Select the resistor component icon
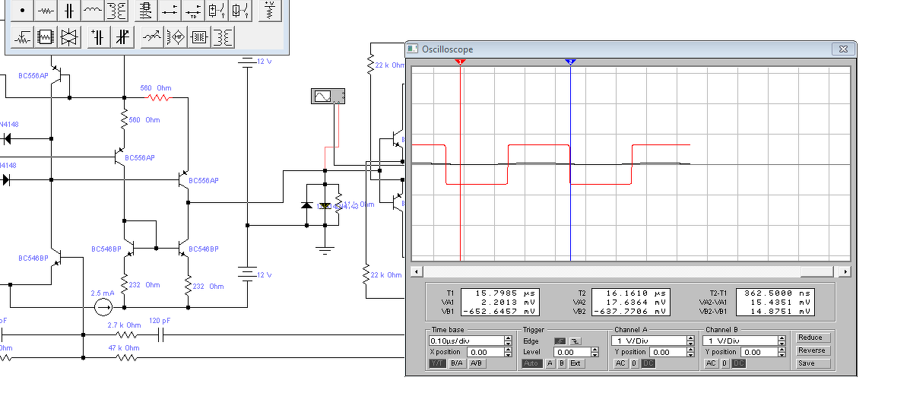Screen dimensions: 910x393 point(46,11)
